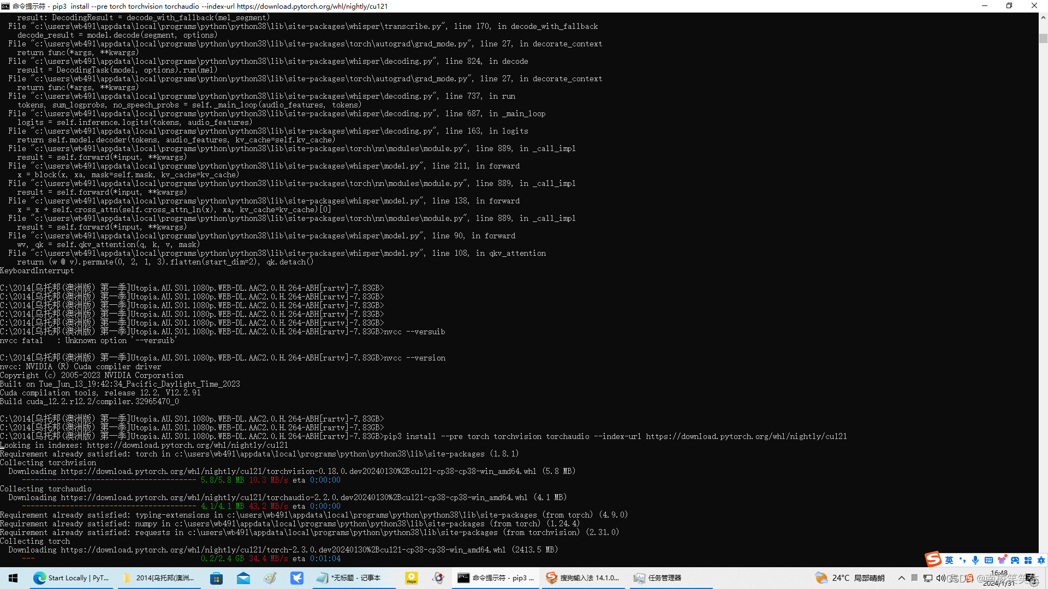Open the command prompt title bar system icon
The height and width of the screenshot is (589, 1048).
[5, 6]
